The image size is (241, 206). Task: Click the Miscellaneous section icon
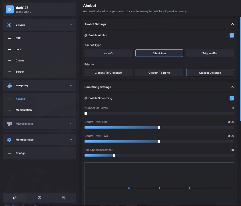click(x=9, y=124)
